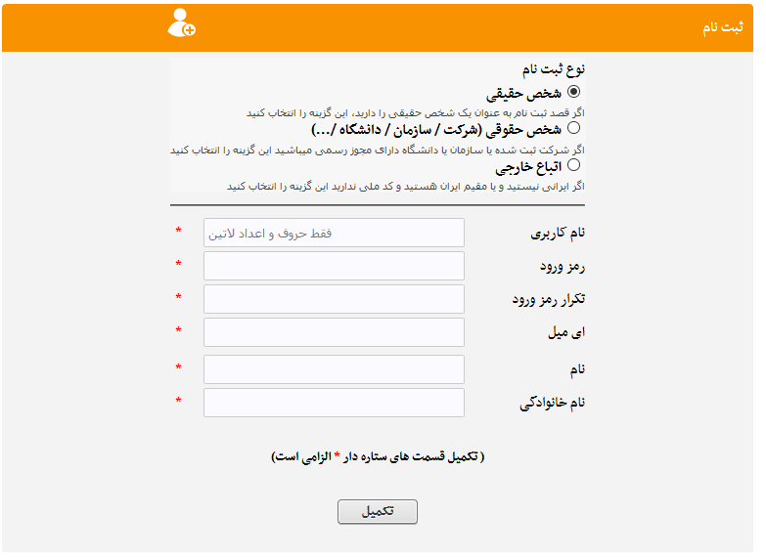Choose the 'اتباع خارجی' radio option
The image size is (766, 558).
click(x=573, y=165)
